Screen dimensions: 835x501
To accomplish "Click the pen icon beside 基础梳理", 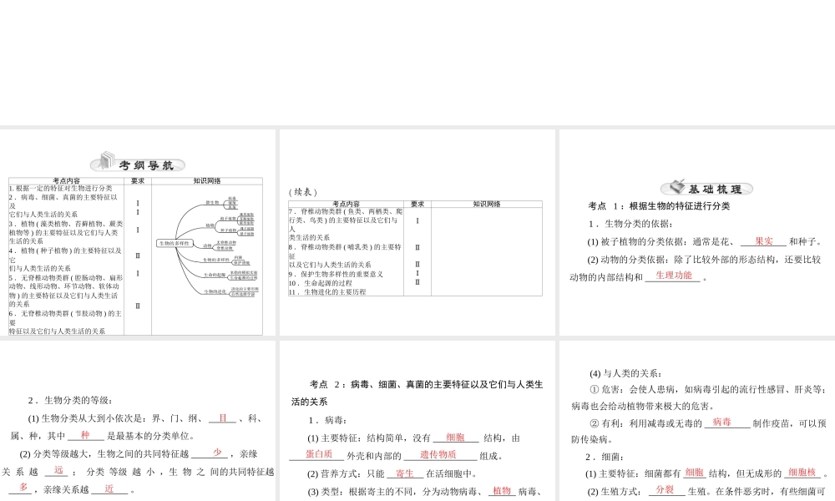I will click(x=677, y=186).
